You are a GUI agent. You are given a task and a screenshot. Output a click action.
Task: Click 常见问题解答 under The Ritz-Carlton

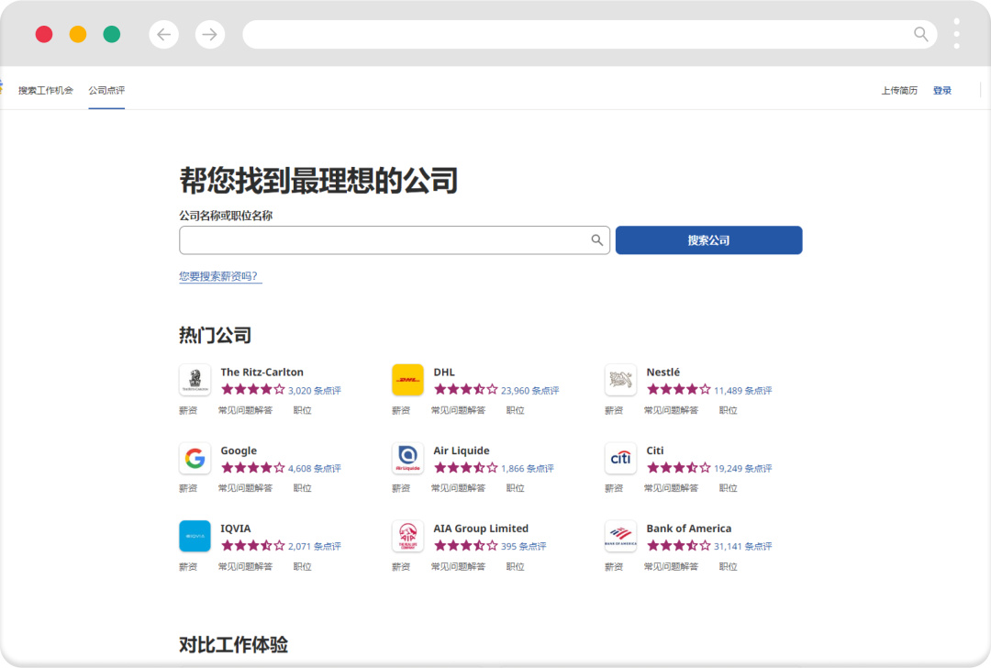click(245, 411)
